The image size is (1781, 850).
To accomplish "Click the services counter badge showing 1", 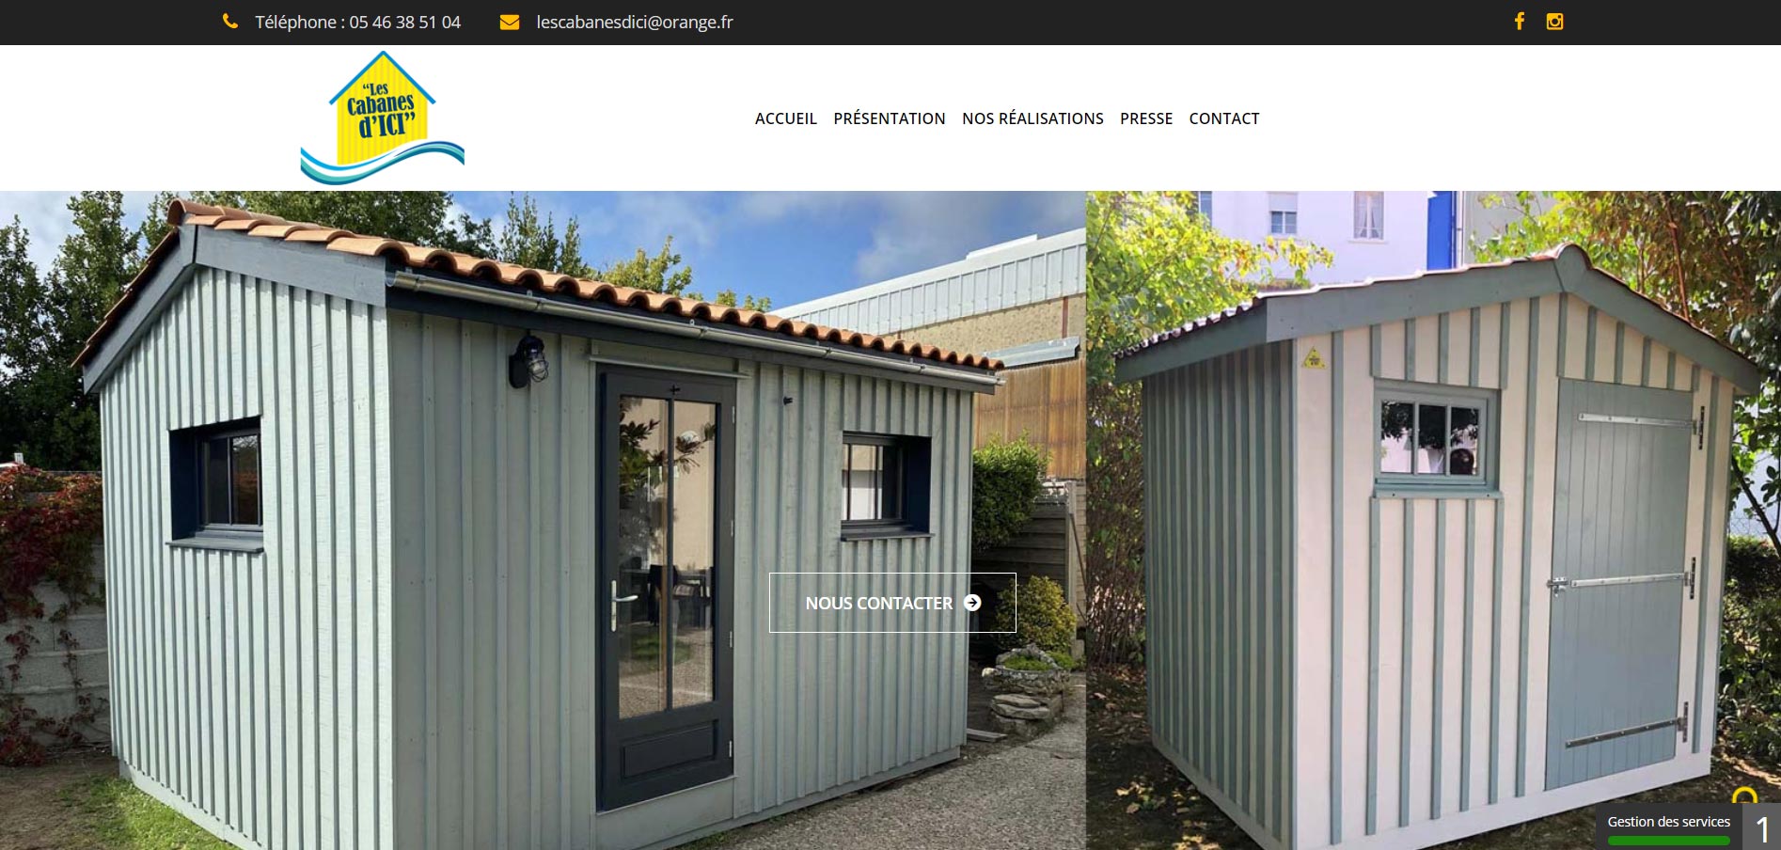I will 1761,827.
